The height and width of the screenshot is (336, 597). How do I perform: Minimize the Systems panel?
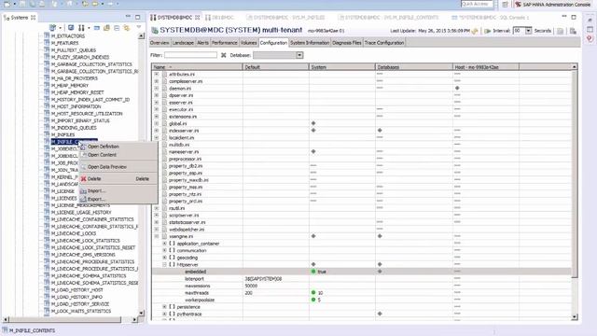[x=128, y=17]
